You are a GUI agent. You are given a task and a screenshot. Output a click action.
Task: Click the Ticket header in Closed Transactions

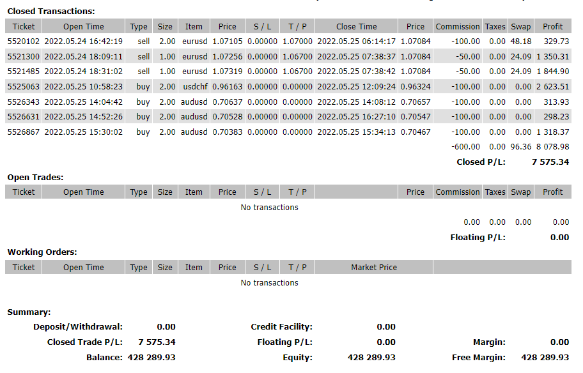click(x=24, y=27)
